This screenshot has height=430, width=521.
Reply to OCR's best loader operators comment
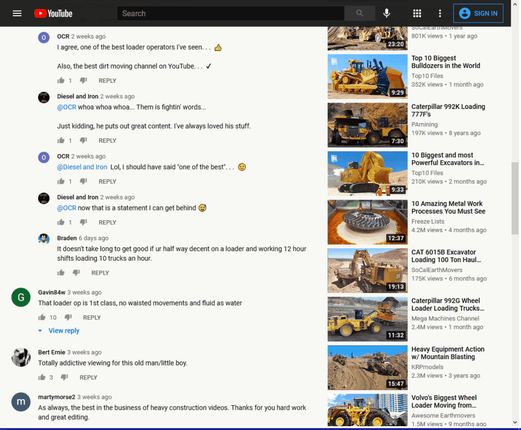(108, 81)
